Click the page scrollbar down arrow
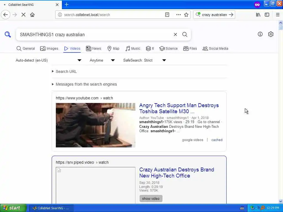 point(281,201)
